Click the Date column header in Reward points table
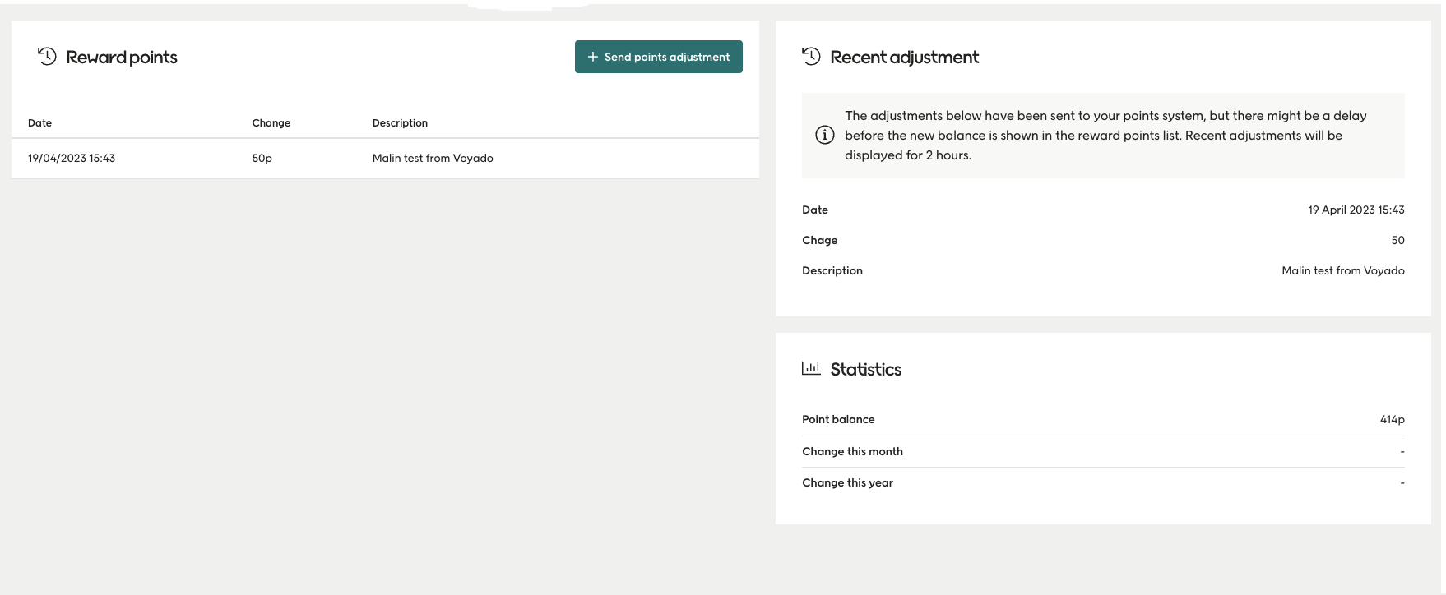 coord(39,123)
